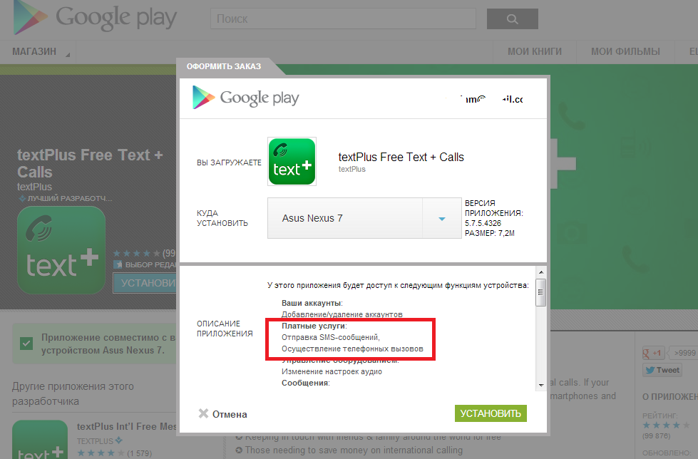Select the ОФОРМИТЬ ЗАКАЗ dialog tab
Image resolution: width=698 pixels, height=459 pixels.
[x=224, y=66]
